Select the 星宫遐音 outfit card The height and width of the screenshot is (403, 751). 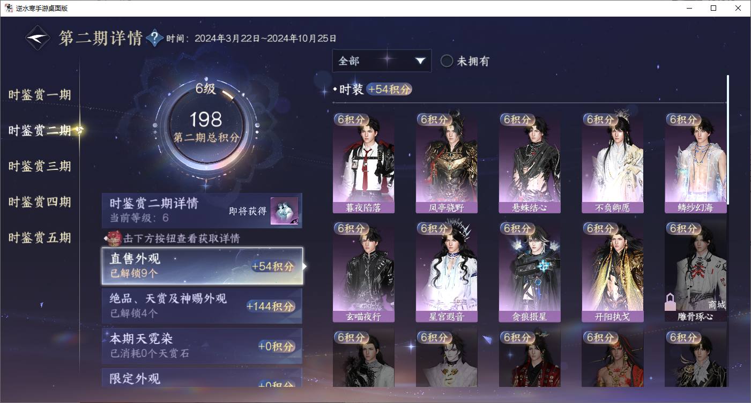pyautogui.click(x=447, y=272)
